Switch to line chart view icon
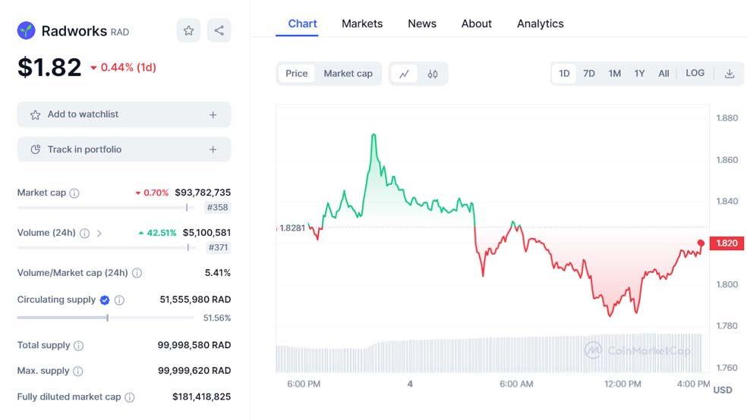 pyautogui.click(x=404, y=74)
